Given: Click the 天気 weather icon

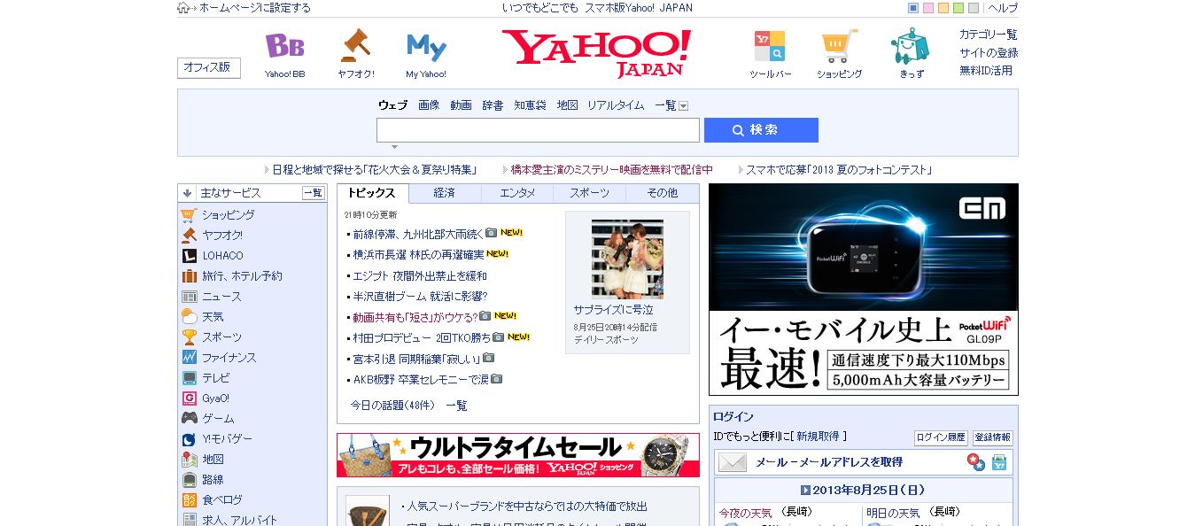Looking at the screenshot, I should coord(189,316).
